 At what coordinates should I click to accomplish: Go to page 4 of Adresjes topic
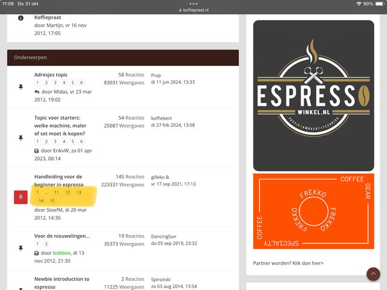point(64,83)
